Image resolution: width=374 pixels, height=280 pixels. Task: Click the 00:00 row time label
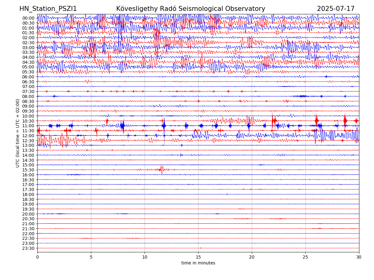pos(28,18)
